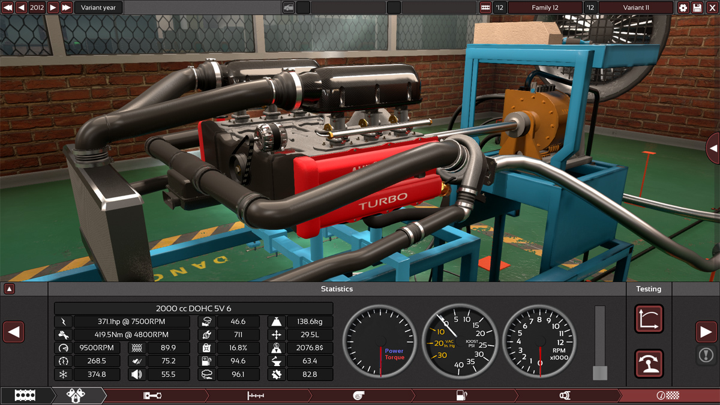Go to the previous page with left arrow
720x405 pixels.
tap(14, 332)
